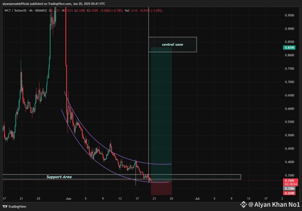Click the 0.5000 price axis label
The height and width of the screenshot is (211, 302).
pyautogui.click(x=289, y=135)
